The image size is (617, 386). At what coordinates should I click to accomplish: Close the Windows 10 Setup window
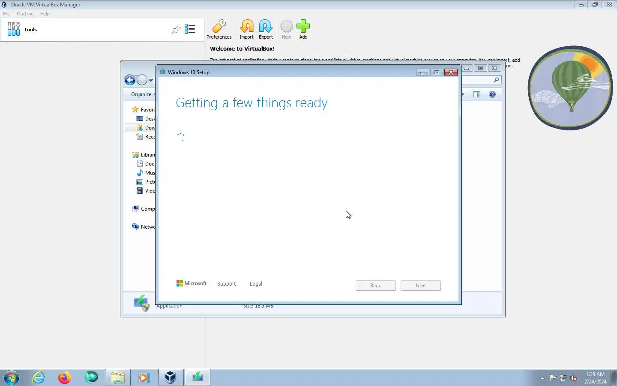click(x=451, y=72)
